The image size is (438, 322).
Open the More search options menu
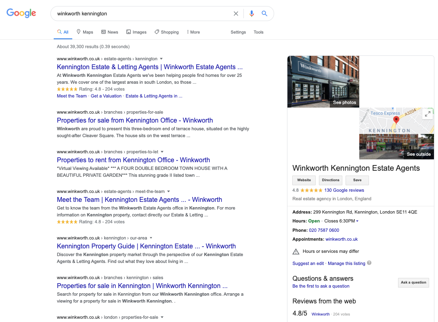tap(193, 32)
